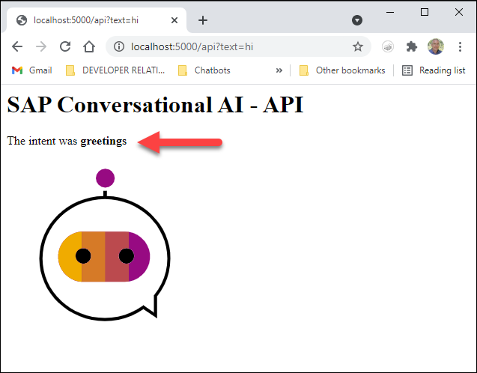Click the forward navigation arrow
Viewport: 477px width, 373px height.
point(41,46)
